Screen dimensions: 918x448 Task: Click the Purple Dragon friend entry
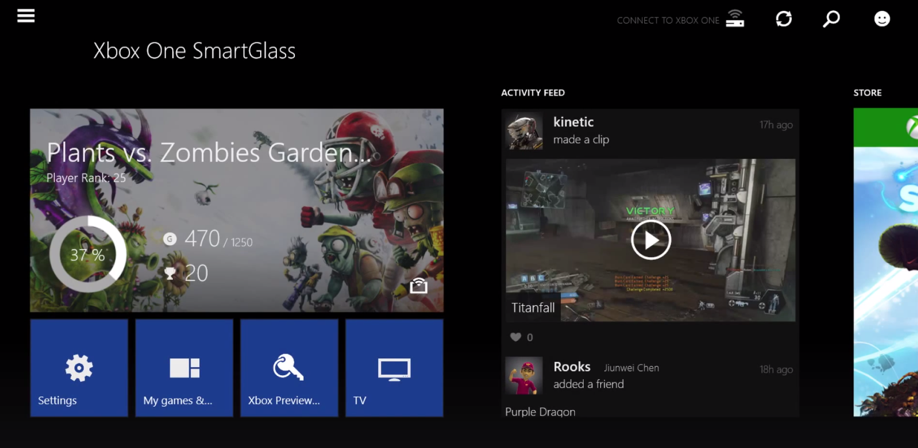click(540, 412)
